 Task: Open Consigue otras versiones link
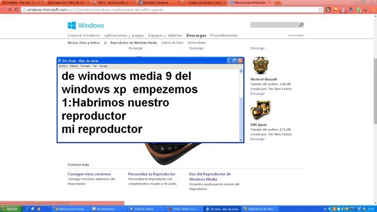[89, 174]
